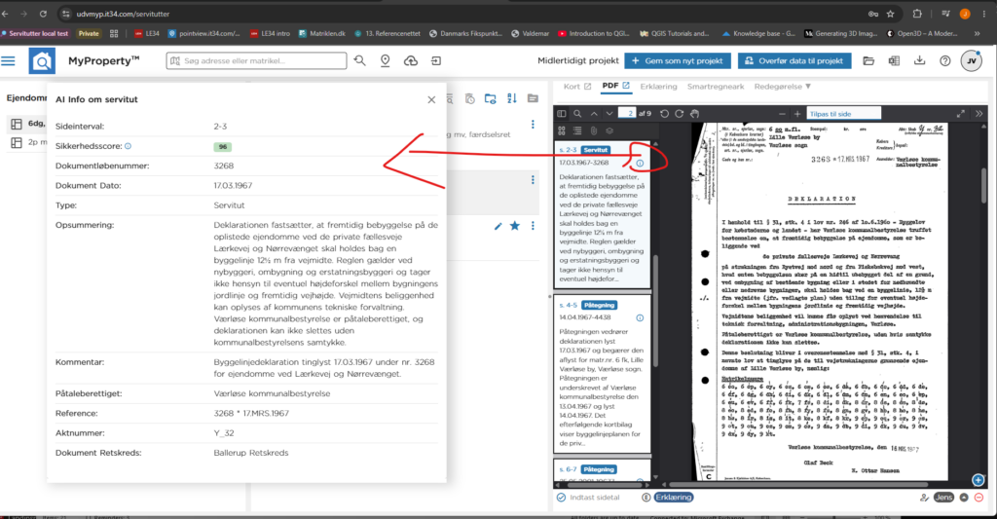Viewport: 997px width, 519px height.
Task: Toggle the PDF sidebar panel
Action: pos(562,114)
